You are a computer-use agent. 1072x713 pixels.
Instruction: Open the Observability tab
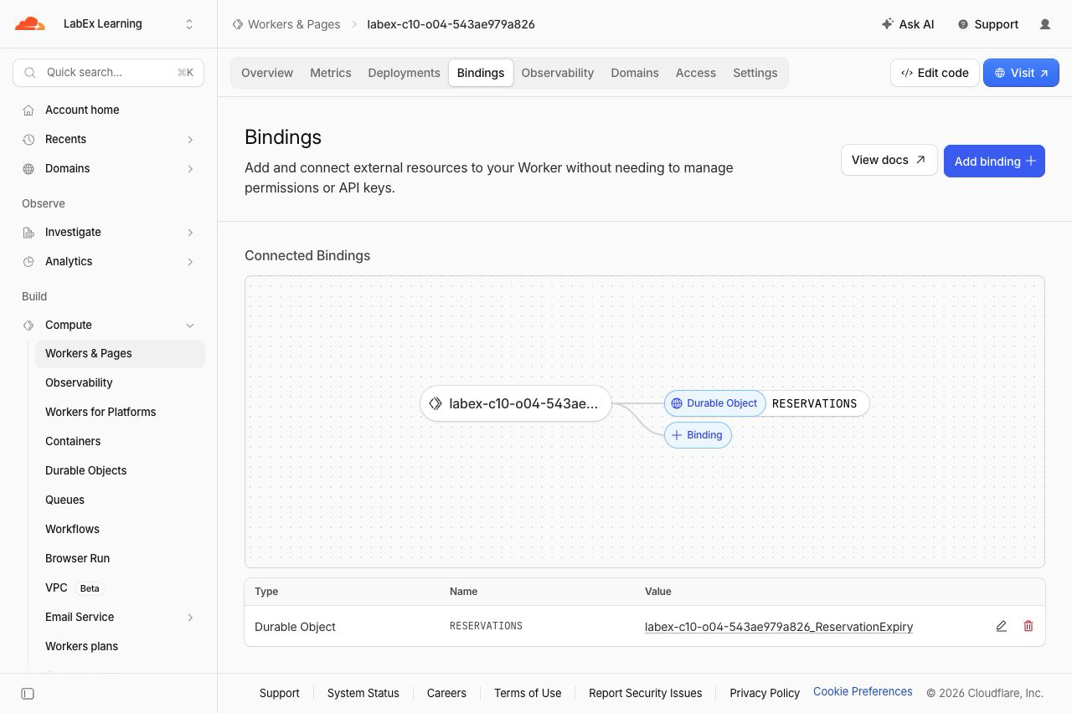pos(558,73)
